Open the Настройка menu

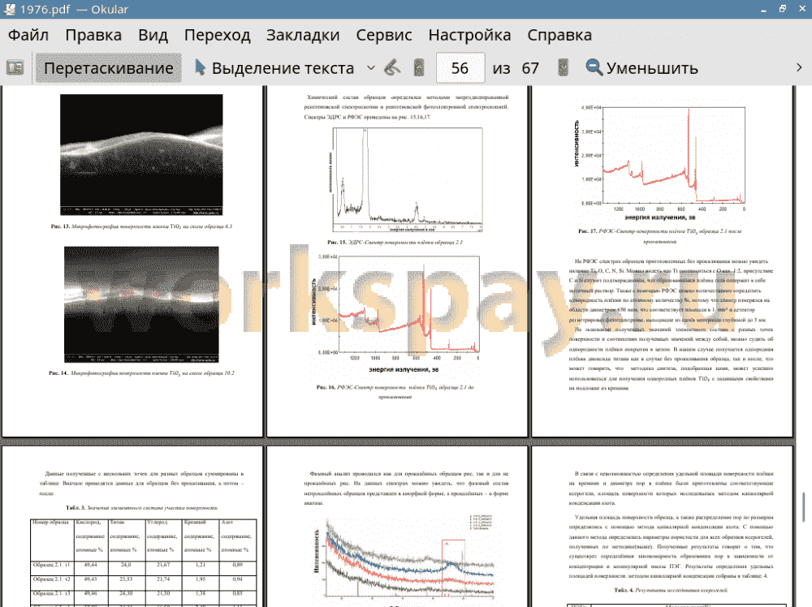(469, 35)
